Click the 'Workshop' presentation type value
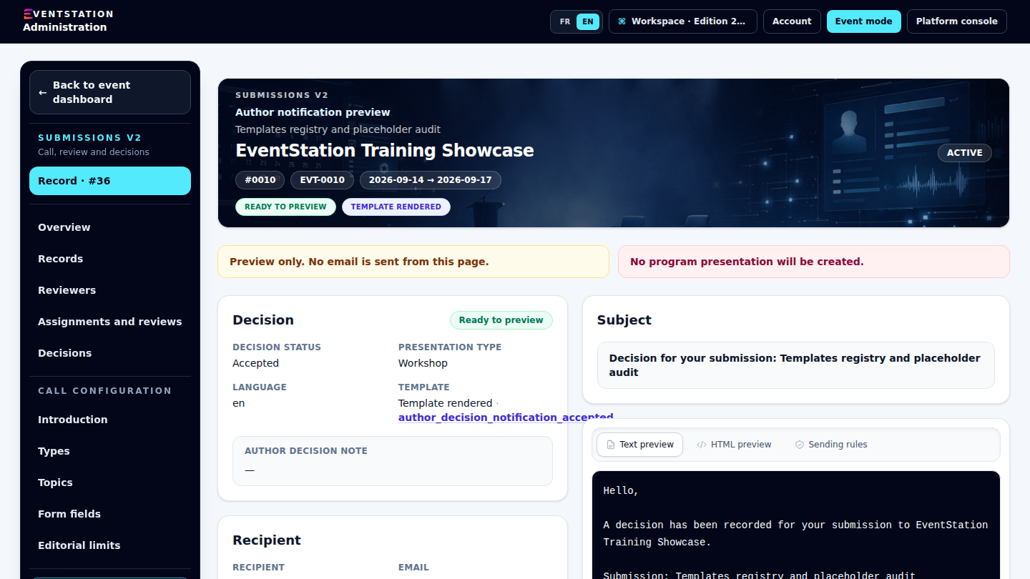Screen dimensions: 1030x579 tap(423, 363)
